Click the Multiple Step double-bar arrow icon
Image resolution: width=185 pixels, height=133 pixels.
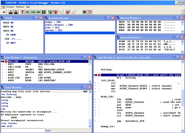(x=33, y=12)
